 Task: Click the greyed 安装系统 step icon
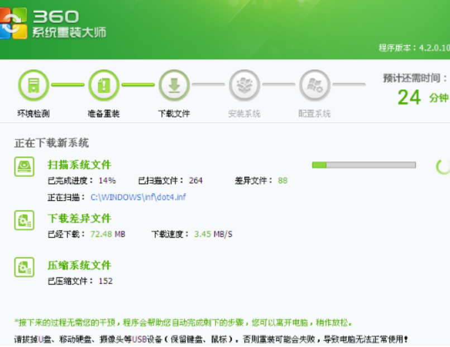click(244, 85)
